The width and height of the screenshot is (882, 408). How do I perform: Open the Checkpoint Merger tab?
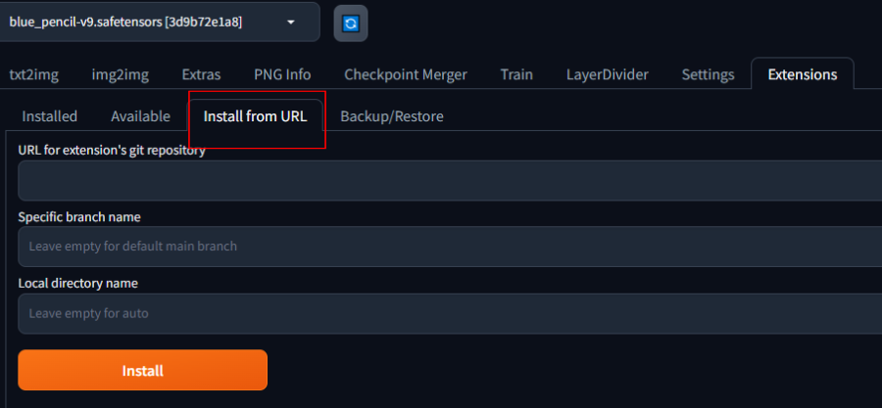(x=406, y=74)
